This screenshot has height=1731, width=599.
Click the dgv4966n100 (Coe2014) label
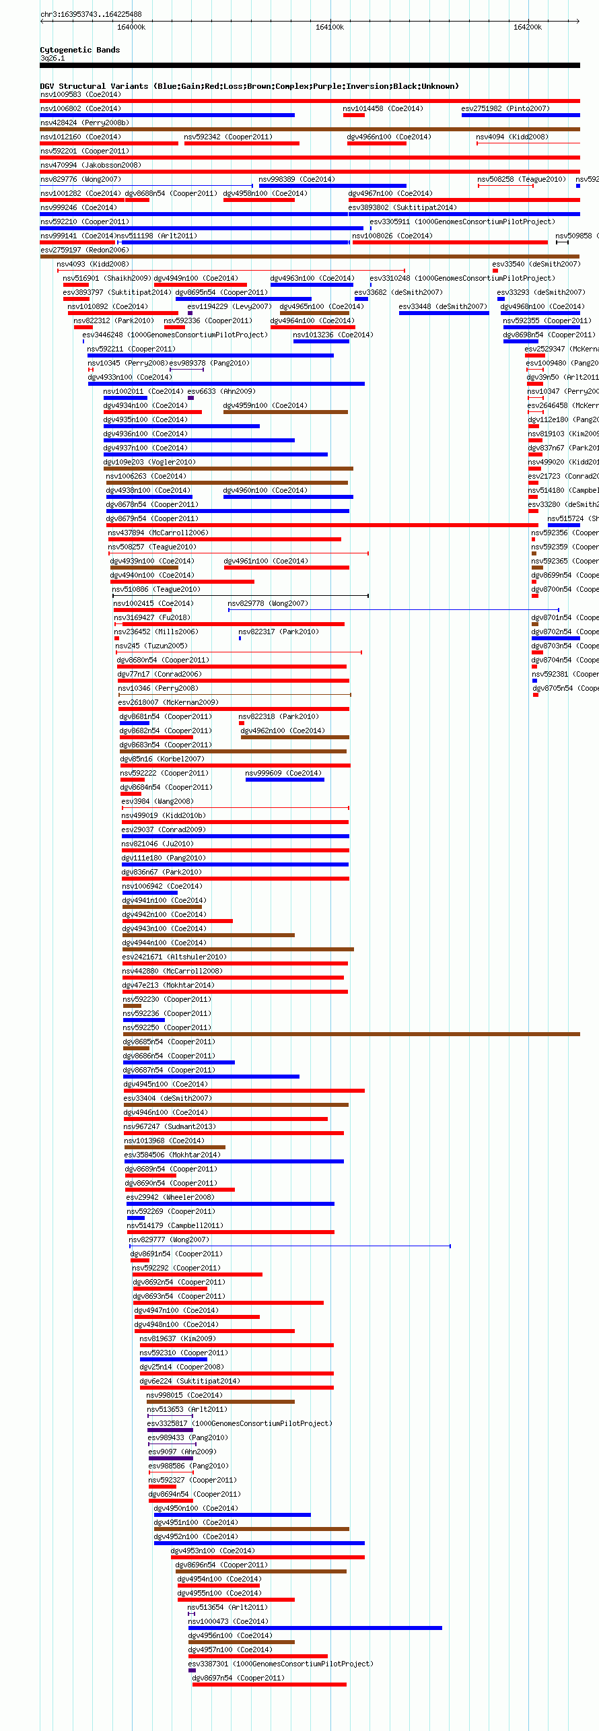[x=389, y=137]
